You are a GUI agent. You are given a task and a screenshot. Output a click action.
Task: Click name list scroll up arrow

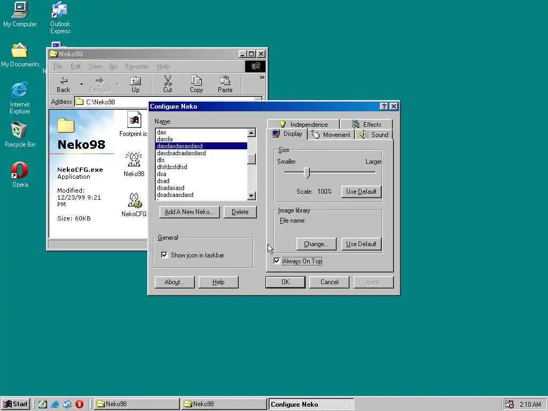click(x=252, y=133)
